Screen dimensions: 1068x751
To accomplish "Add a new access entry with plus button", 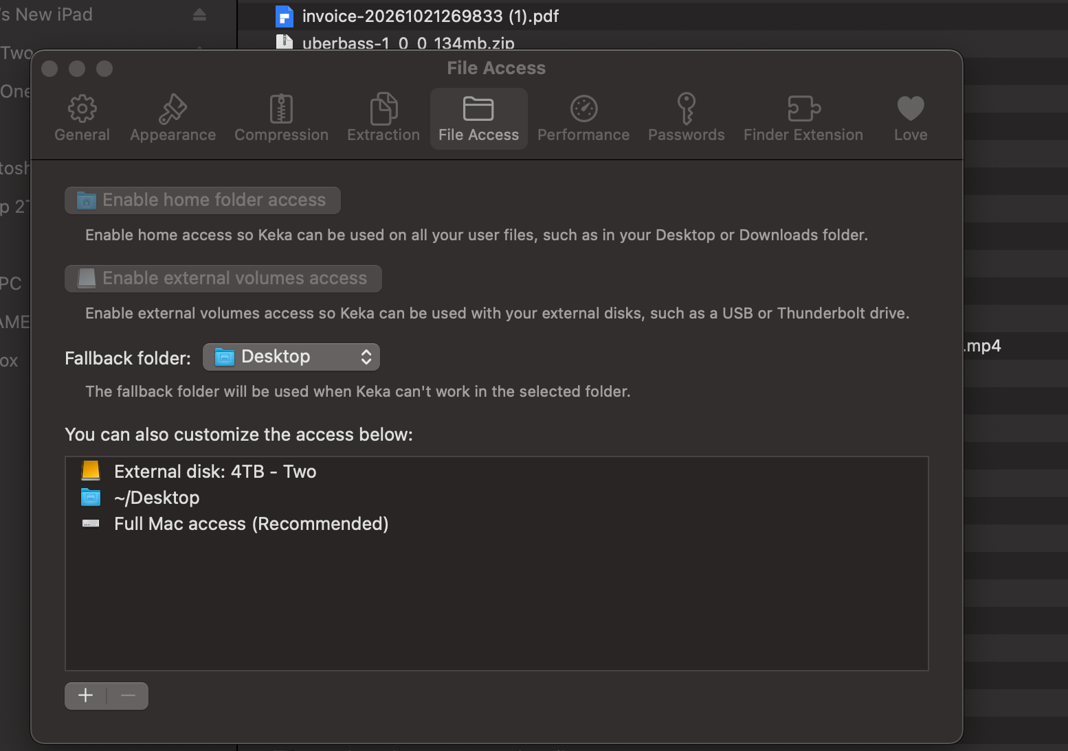I will tap(86, 696).
